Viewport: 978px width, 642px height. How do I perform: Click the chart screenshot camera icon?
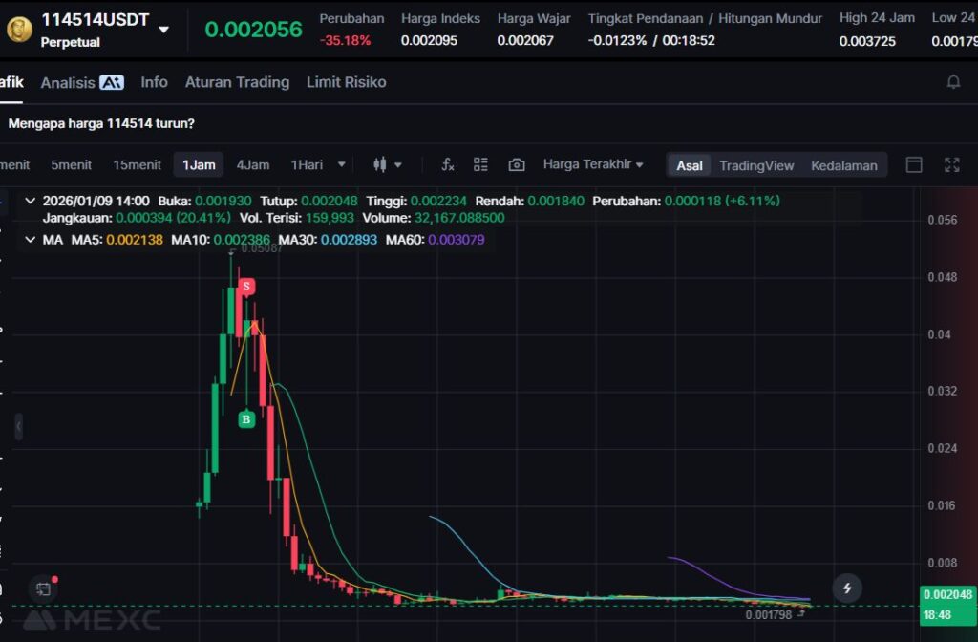[x=517, y=164]
